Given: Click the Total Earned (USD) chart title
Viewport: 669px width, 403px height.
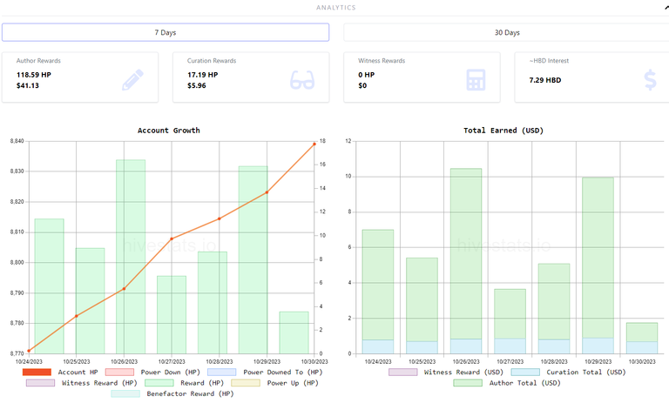Looking at the screenshot, I should 503,131.
